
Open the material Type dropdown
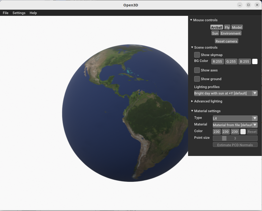coord(235,118)
